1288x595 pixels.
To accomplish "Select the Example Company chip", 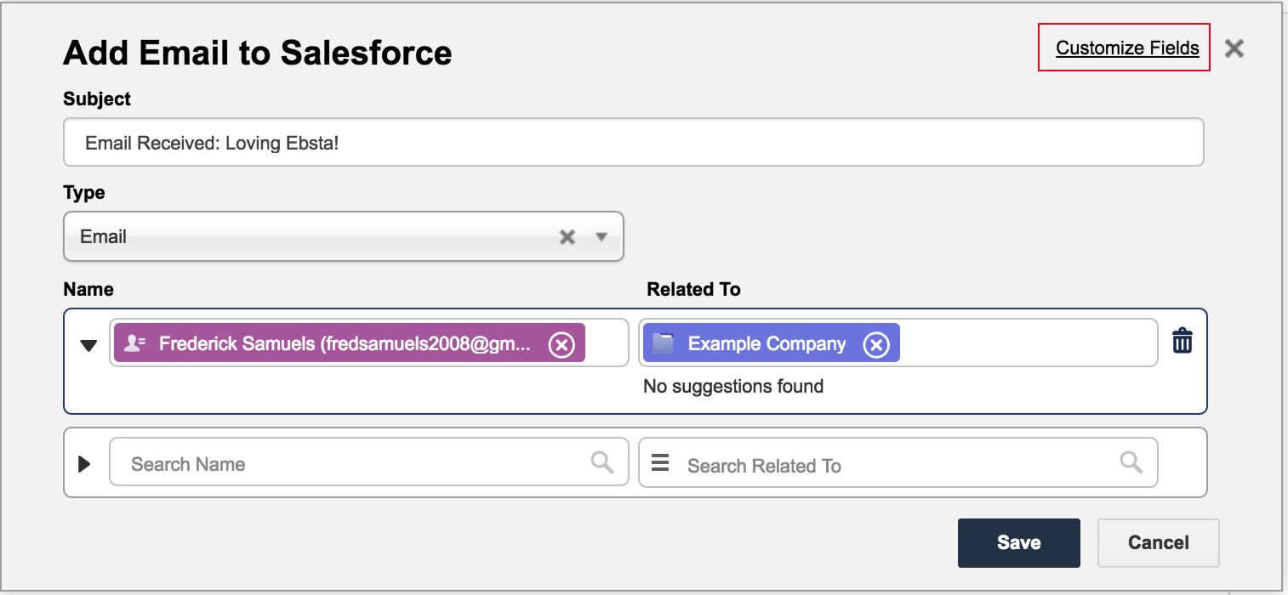I will pos(767,343).
